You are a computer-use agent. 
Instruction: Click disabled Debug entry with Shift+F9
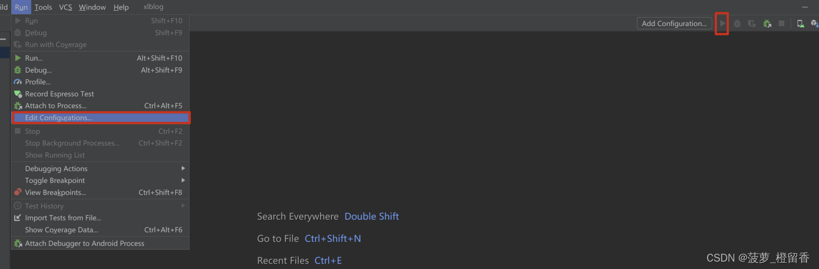click(x=100, y=33)
